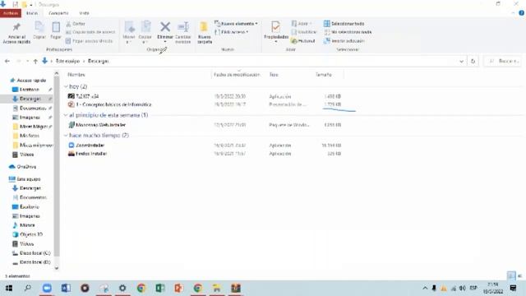Switch to details view icon in status bar
The height and width of the screenshot is (296, 526).
click(x=511, y=276)
